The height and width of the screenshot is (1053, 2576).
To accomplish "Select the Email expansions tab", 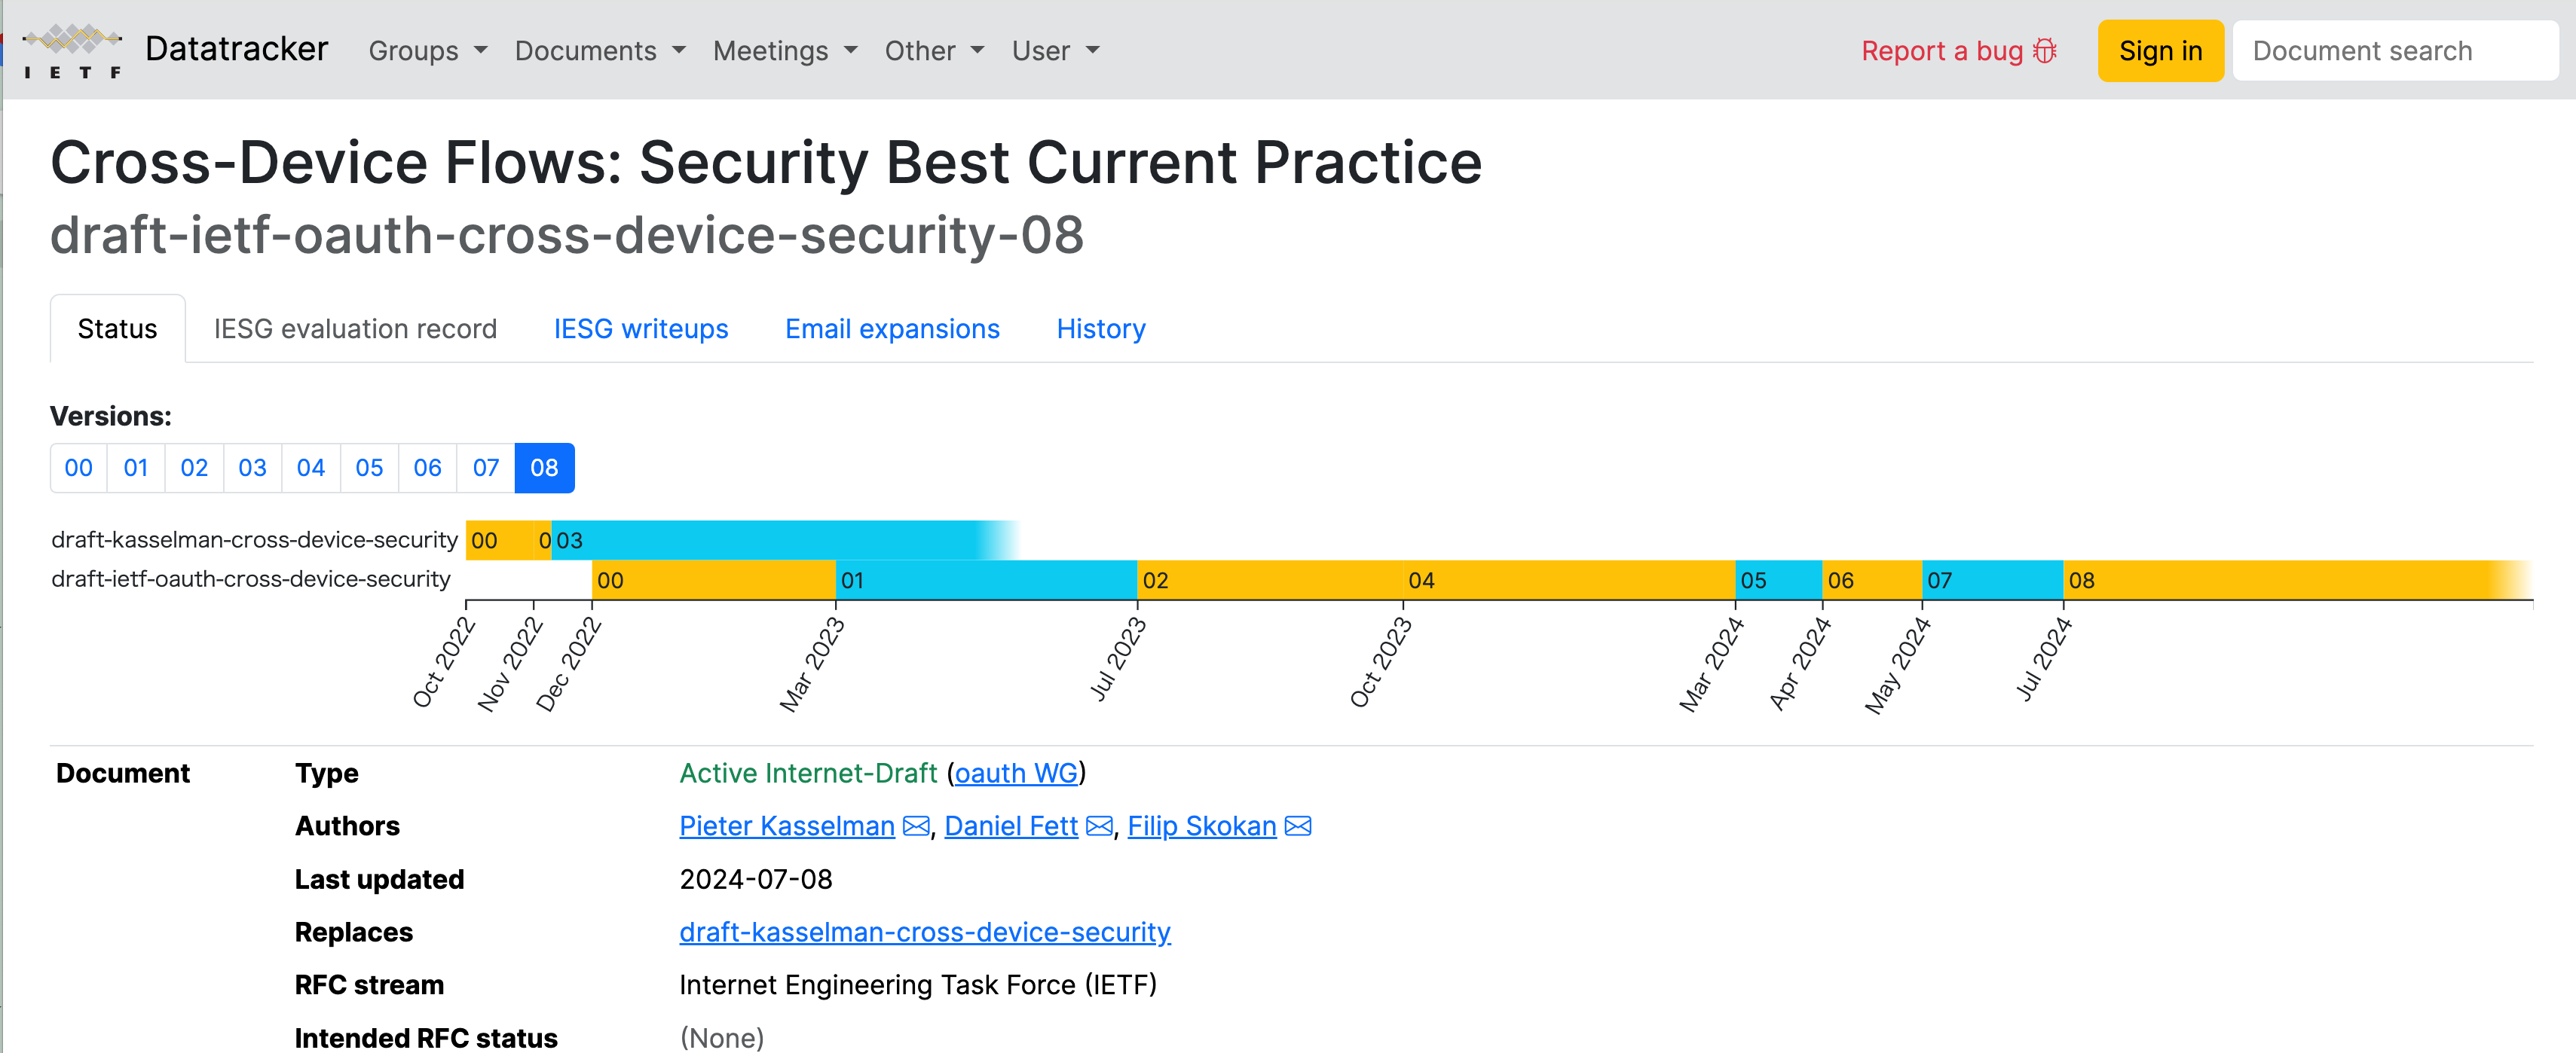I will pos(892,328).
